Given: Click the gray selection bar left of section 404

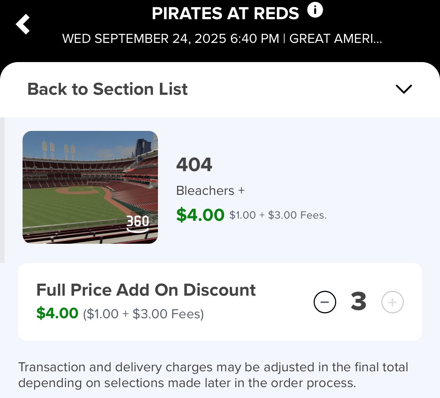Looking at the screenshot, I should (2, 190).
